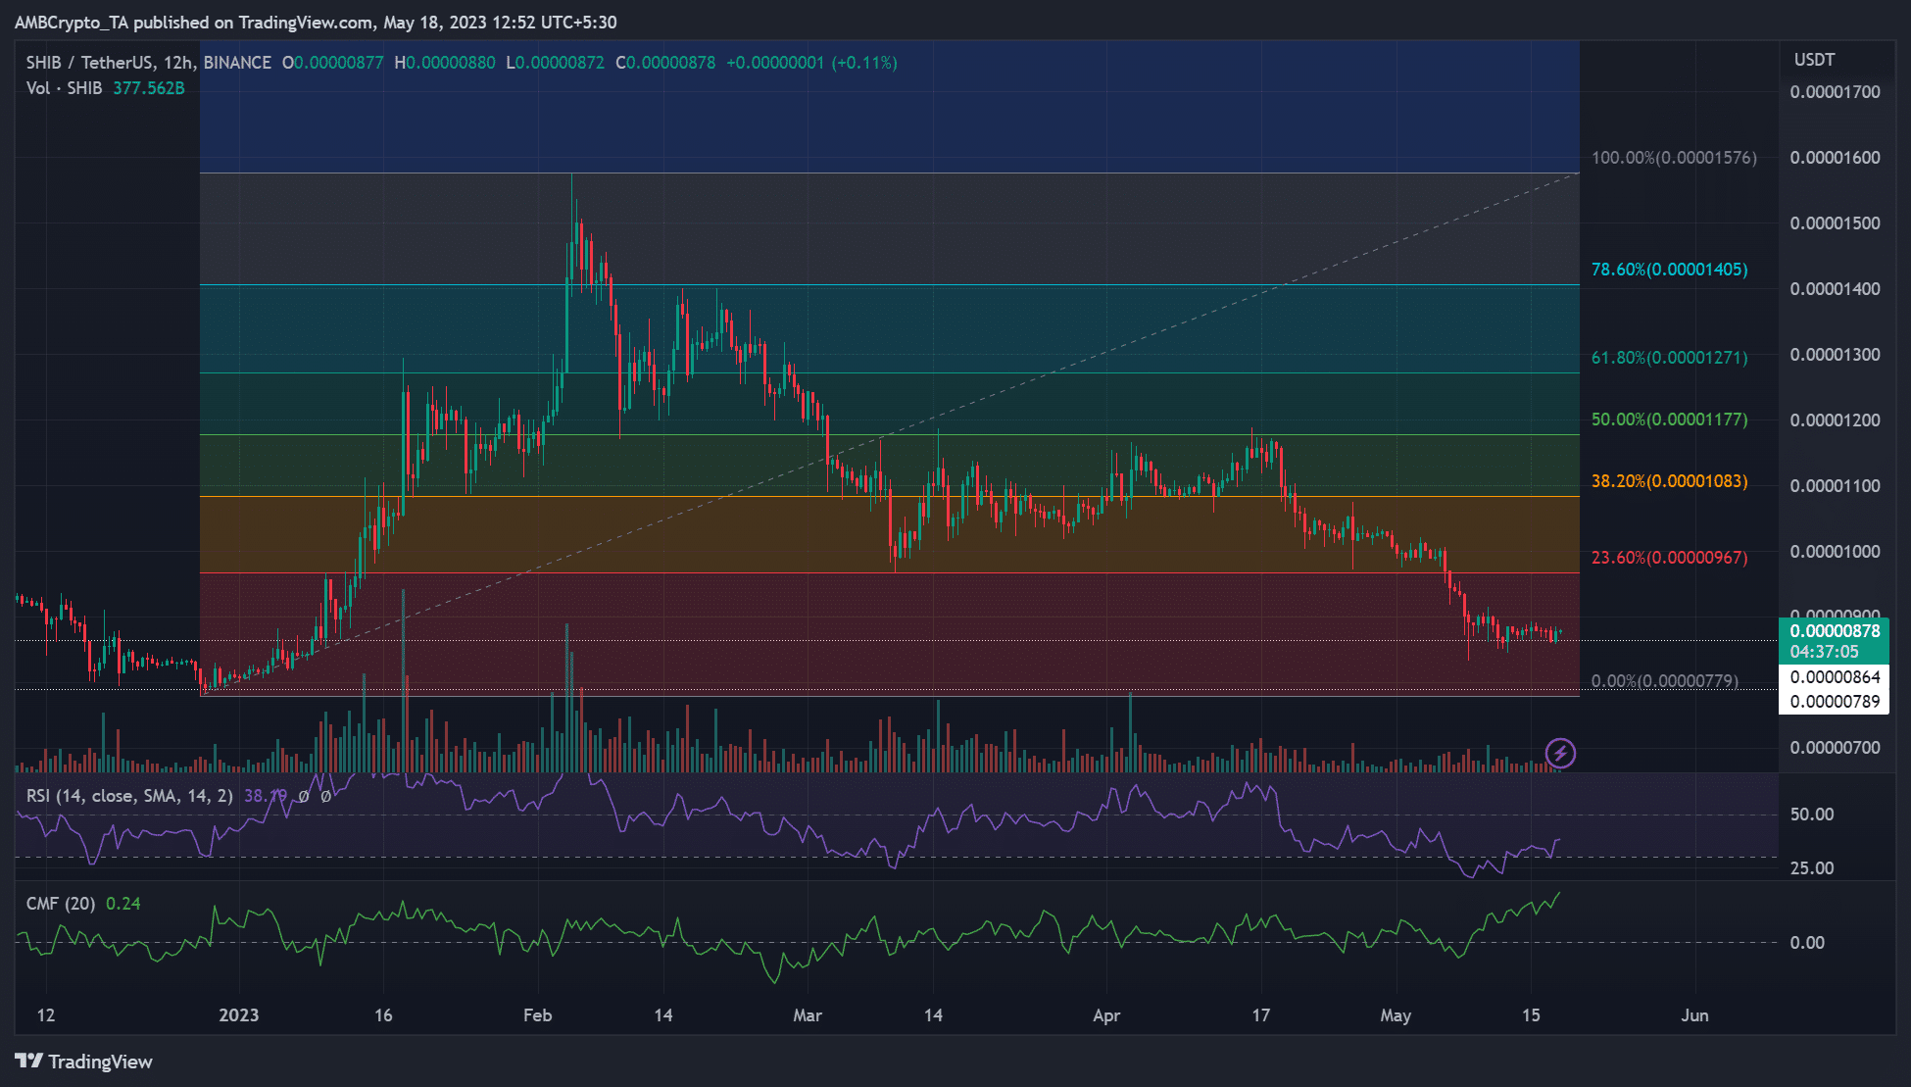1911x1087 pixels.
Task: Click the purple lightning bolt icon
Action: (x=1560, y=753)
